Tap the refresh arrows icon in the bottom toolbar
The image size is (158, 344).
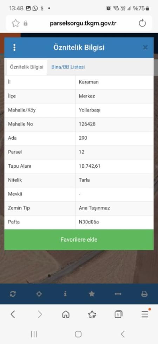(x=13, y=294)
